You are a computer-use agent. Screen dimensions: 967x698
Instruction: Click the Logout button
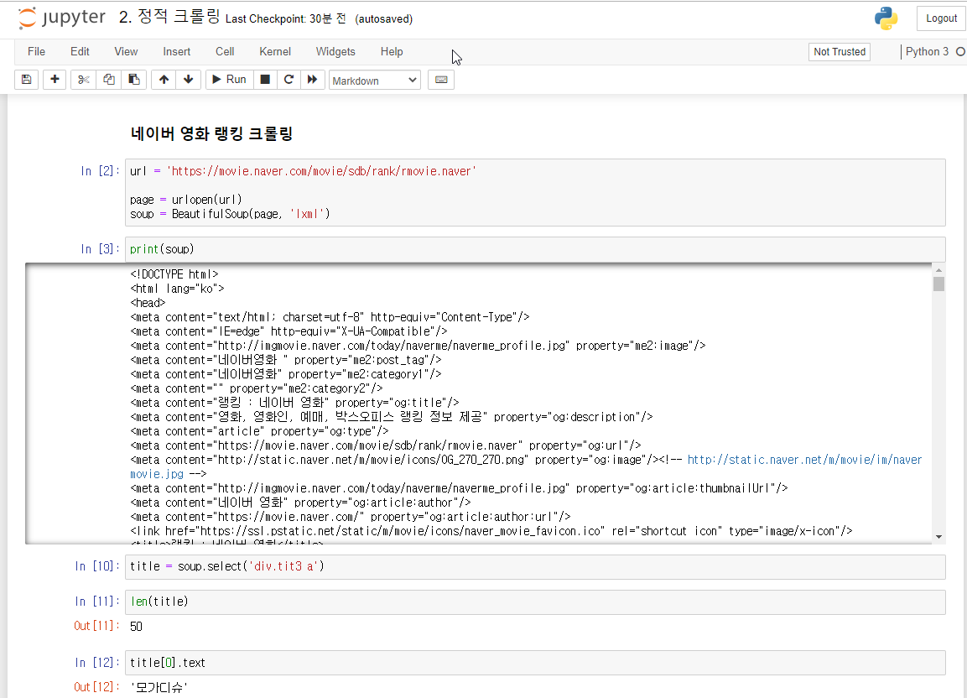coord(941,18)
